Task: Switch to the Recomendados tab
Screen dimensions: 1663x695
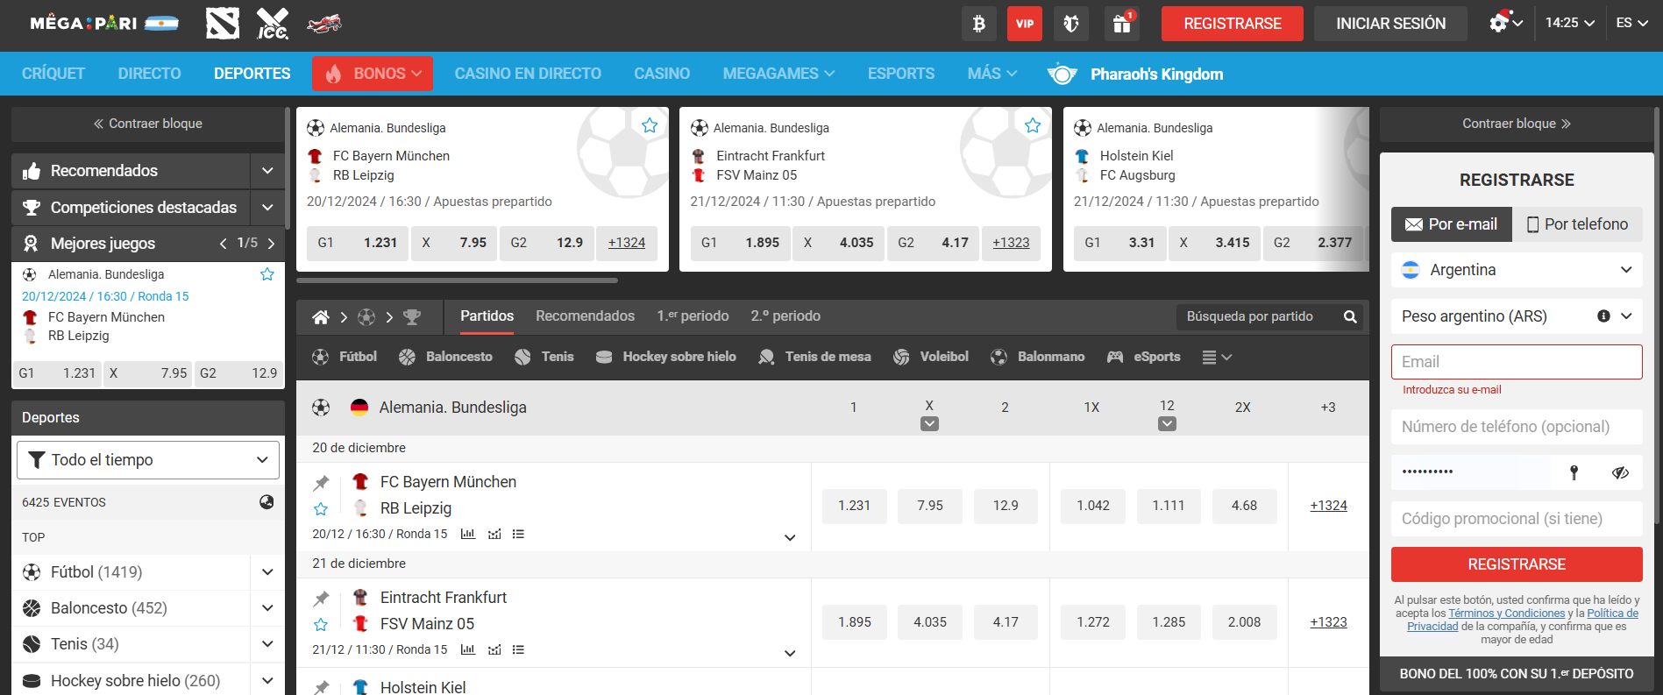Action: (585, 316)
